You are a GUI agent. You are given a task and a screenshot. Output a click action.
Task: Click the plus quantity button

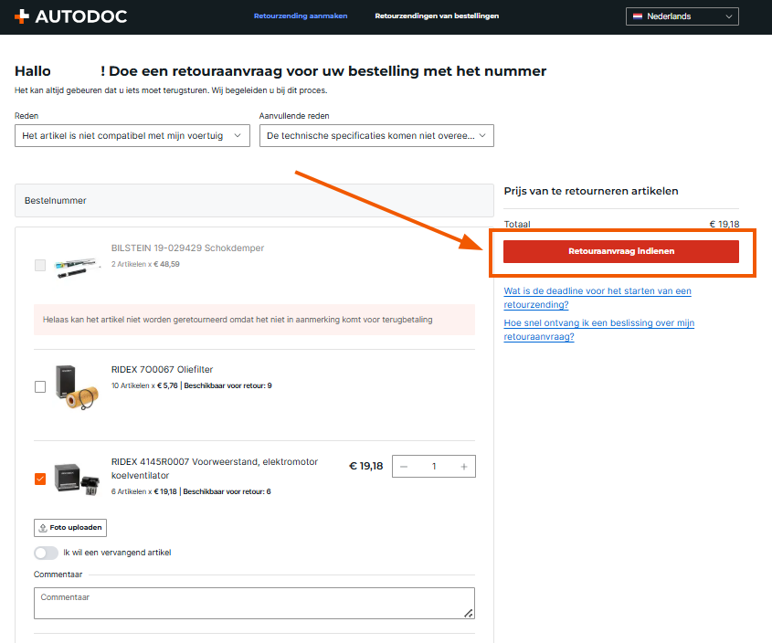tap(464, 467)
